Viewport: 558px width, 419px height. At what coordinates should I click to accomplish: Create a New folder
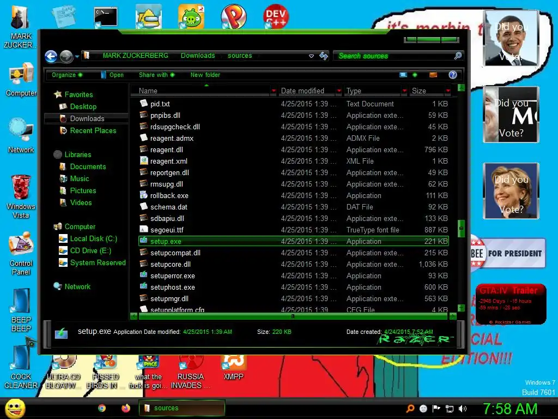click(x=205, y=75)
